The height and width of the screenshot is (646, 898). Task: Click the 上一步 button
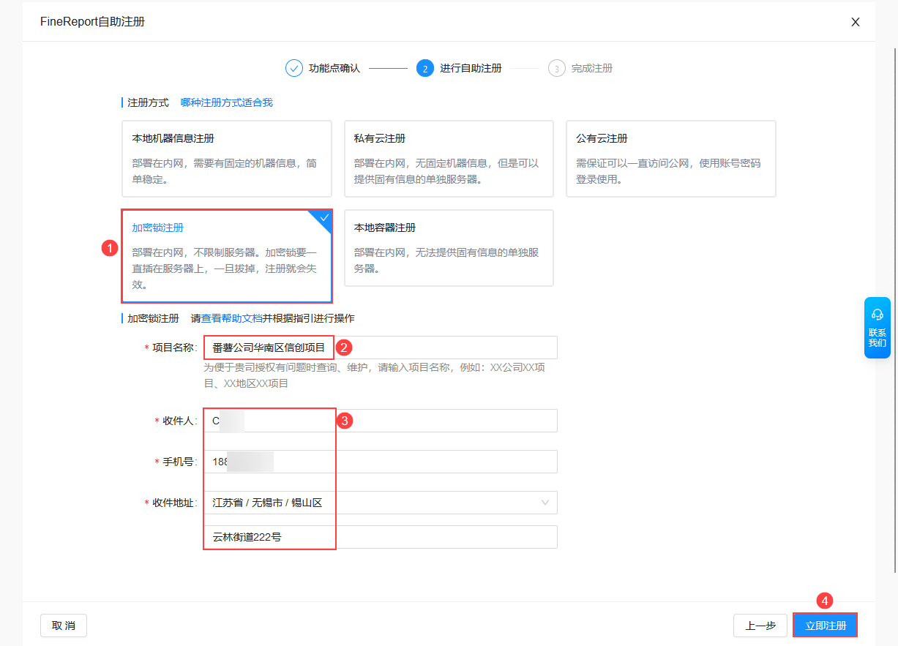click(760, 626)
